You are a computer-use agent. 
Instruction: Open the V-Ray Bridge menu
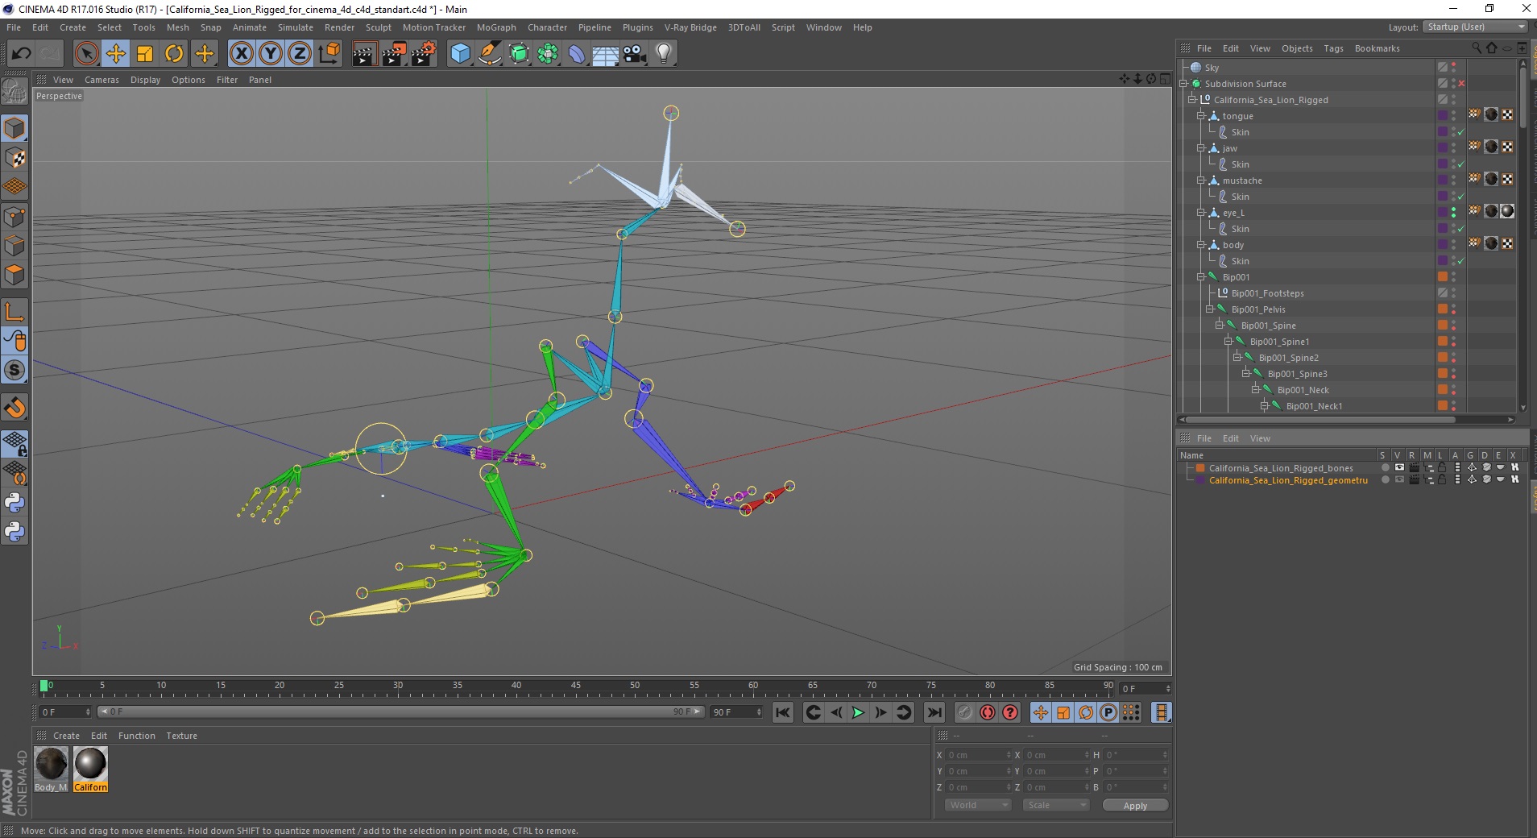pos(690,27)
